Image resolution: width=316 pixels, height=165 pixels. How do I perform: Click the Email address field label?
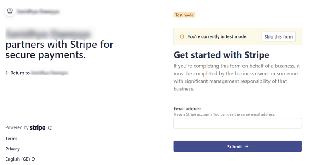[x=188, y=109]
